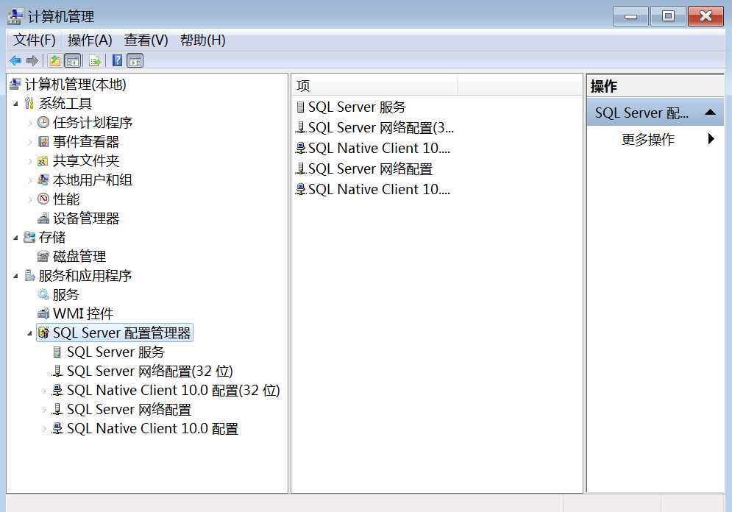Click the 服务 gear icon in tree
Screen dimensions: 732x512
coord(43,294)
